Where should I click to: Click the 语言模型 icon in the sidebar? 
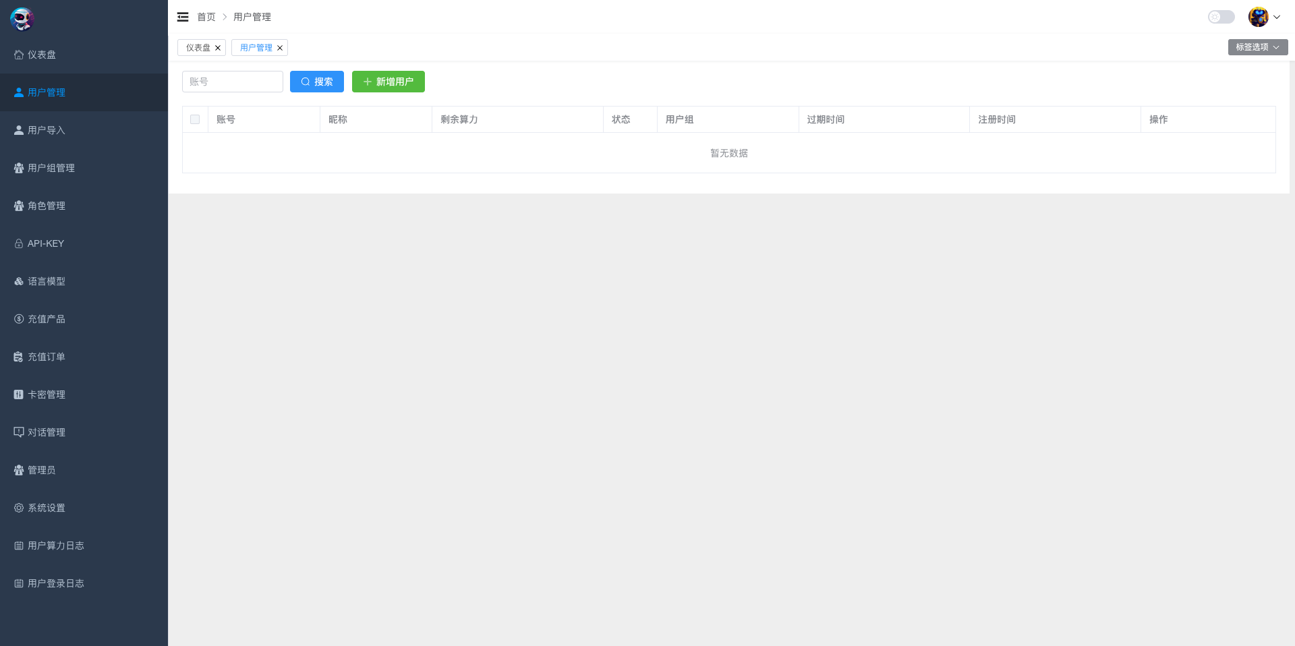(19, 281)
